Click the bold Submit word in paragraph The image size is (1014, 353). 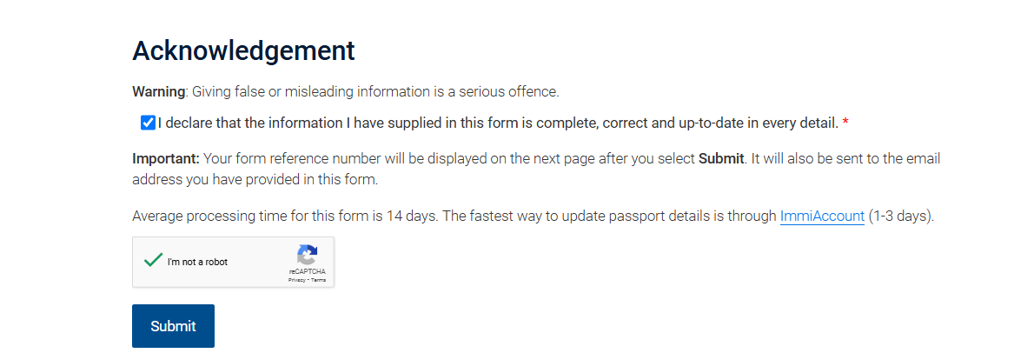click(721, 159)
